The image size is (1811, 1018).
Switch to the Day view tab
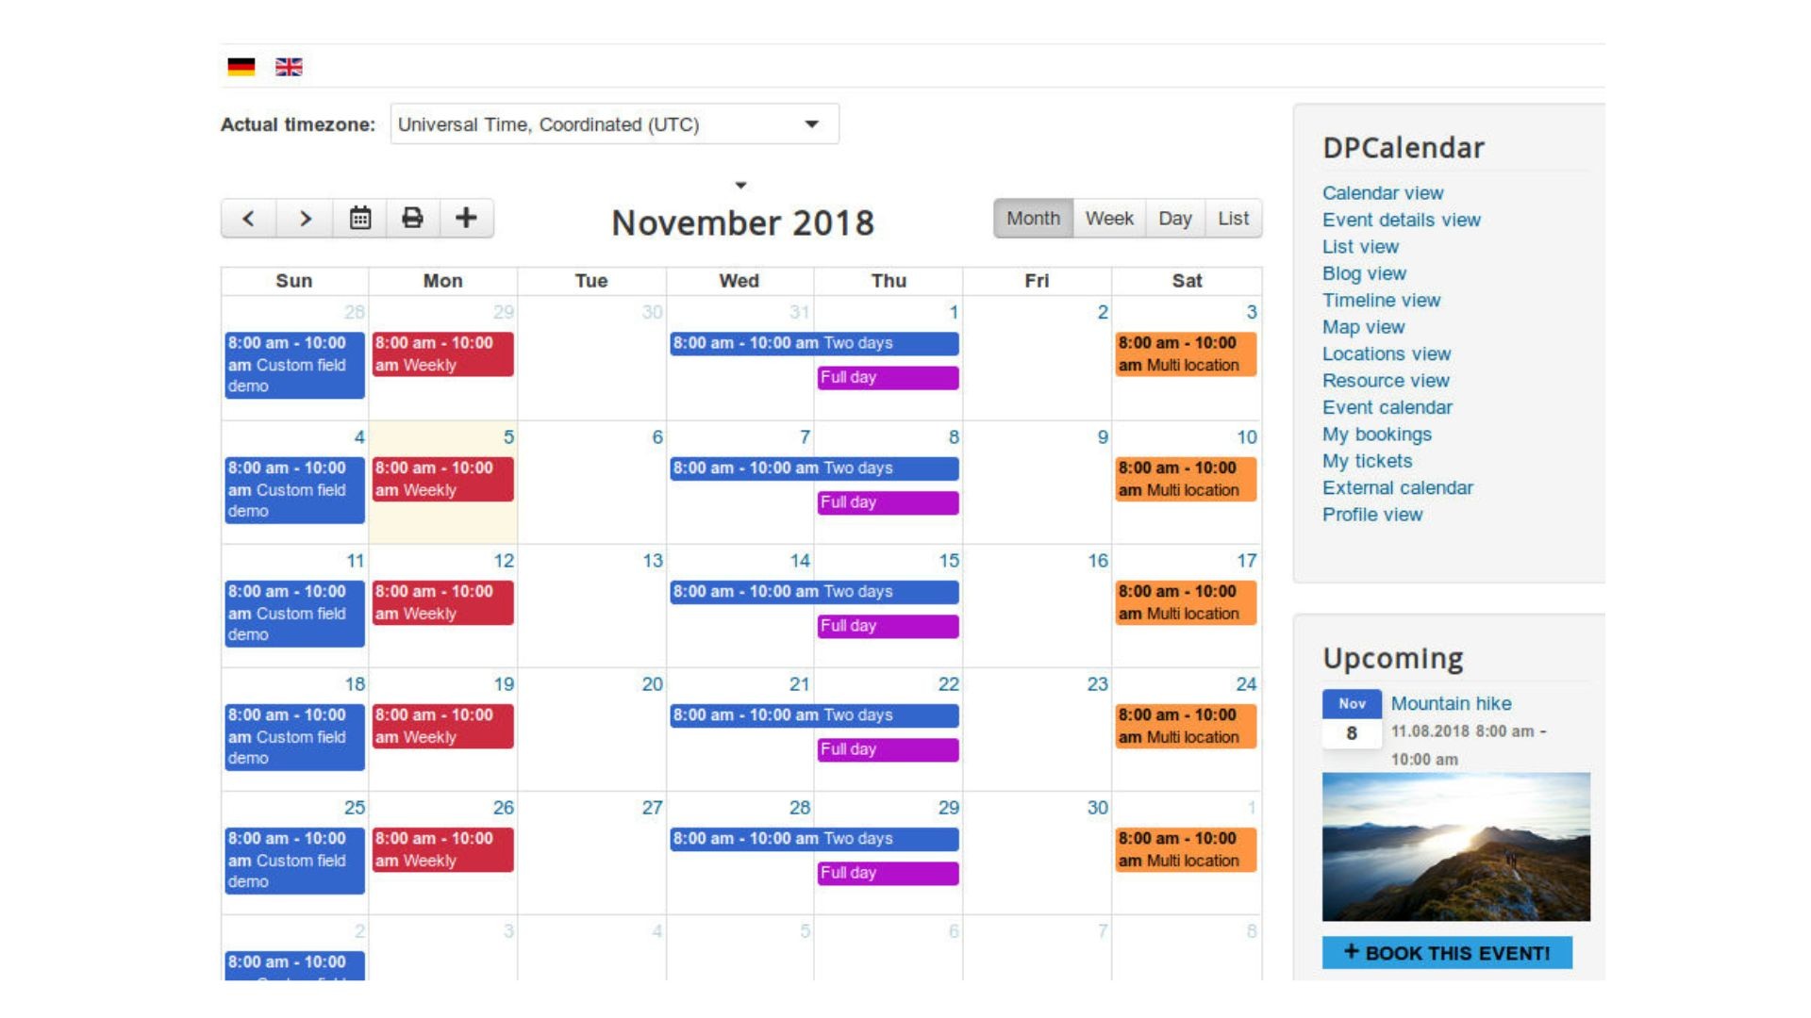pos(1175,219)
